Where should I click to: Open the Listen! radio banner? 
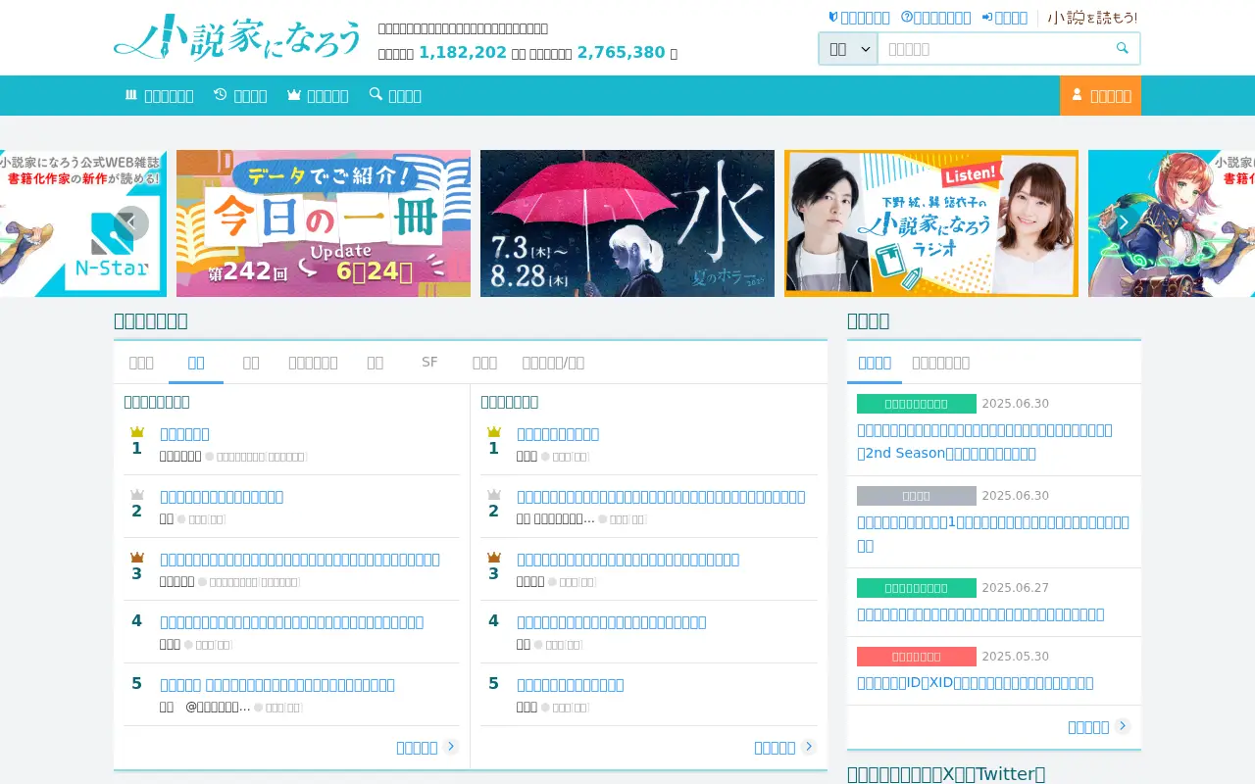point(931,223)
